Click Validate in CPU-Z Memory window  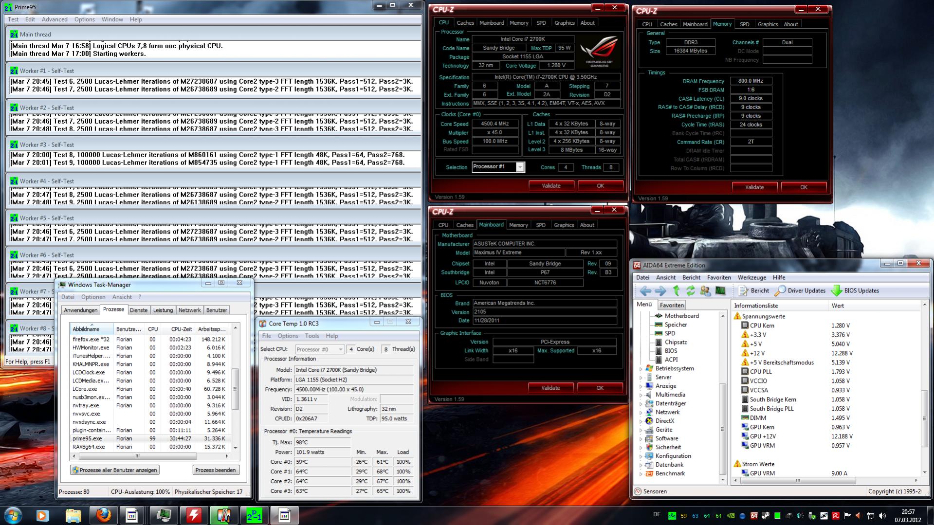(x=754, y=187)
